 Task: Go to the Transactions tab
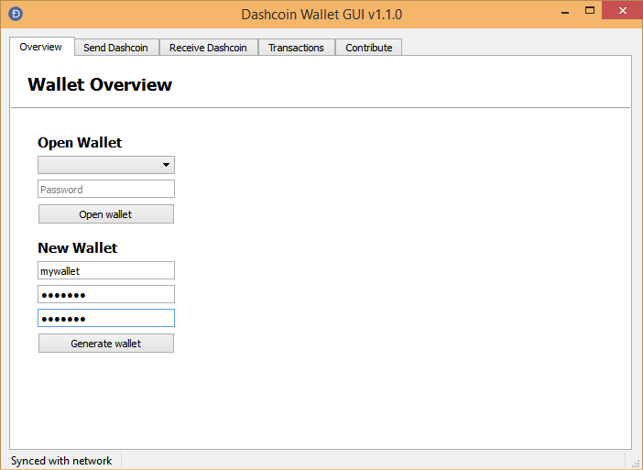point(297,48)
